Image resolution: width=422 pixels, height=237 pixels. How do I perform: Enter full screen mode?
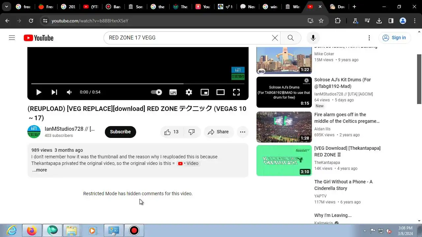pos(236,92)
